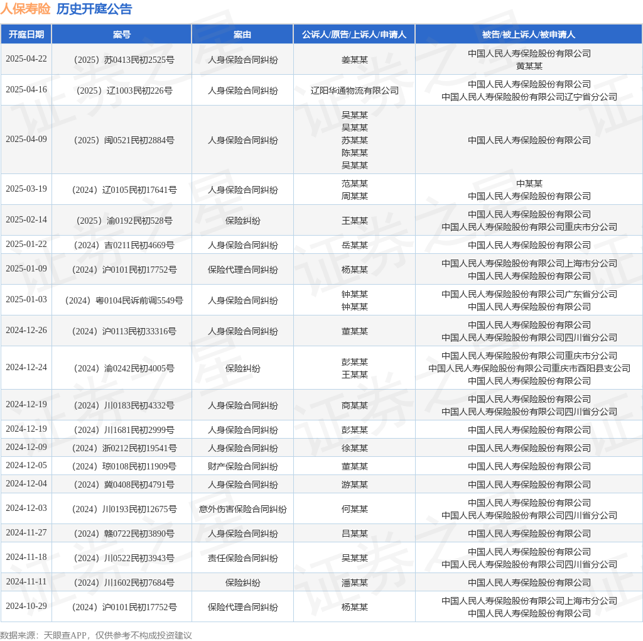Select case number (2024)沪0113民初33316号

tap(122, 331)
